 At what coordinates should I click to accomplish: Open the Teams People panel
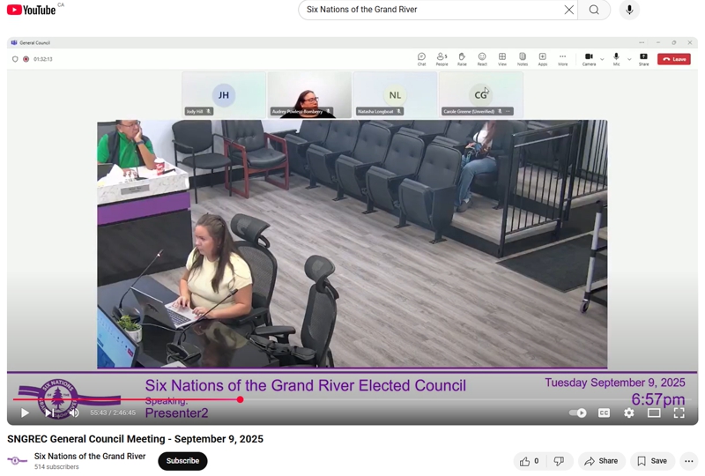(442, 59)
